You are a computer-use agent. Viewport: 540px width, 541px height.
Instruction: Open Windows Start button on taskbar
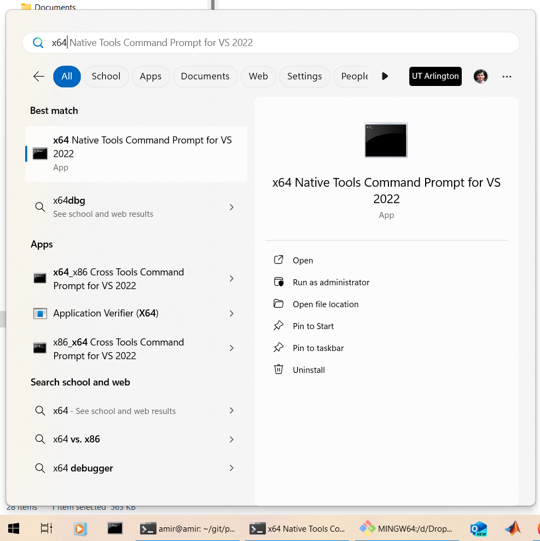pos(14,528)
